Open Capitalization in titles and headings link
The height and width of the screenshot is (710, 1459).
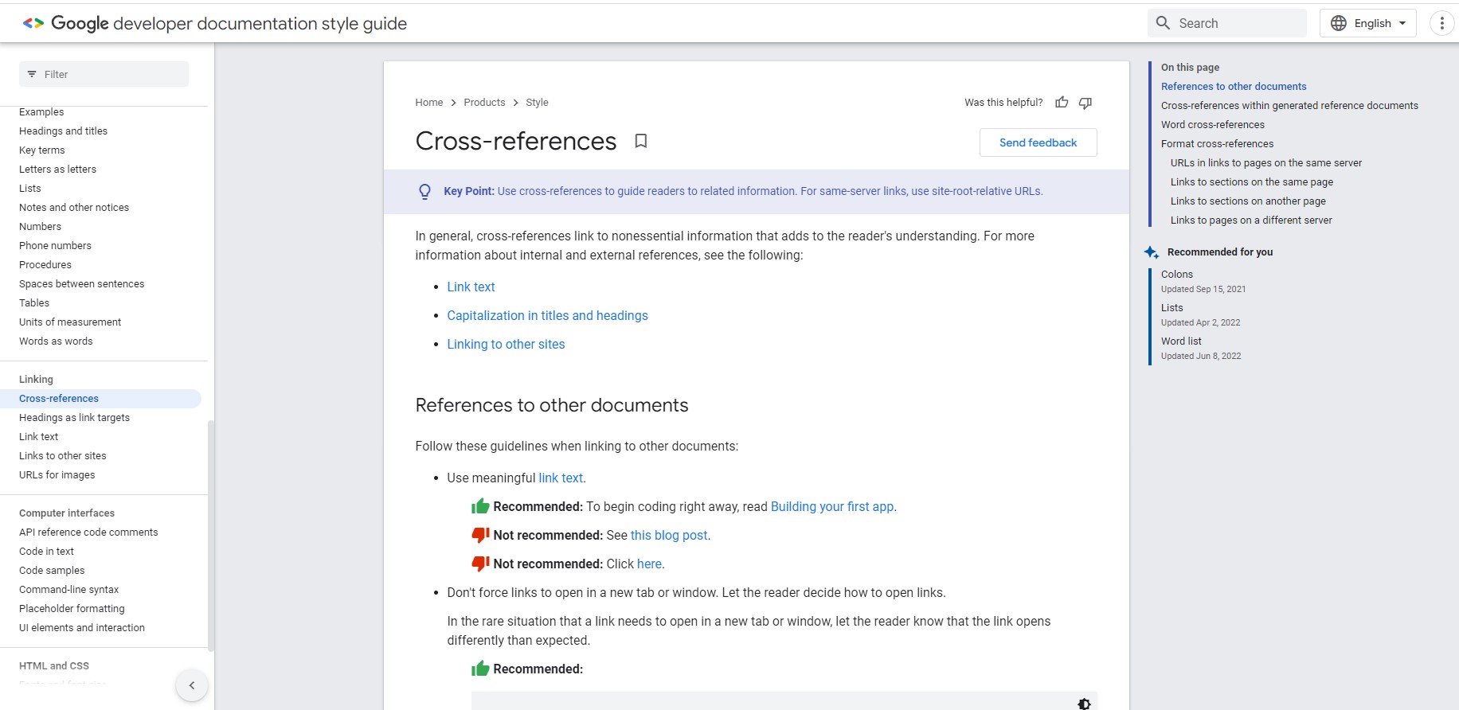point(547,316)
